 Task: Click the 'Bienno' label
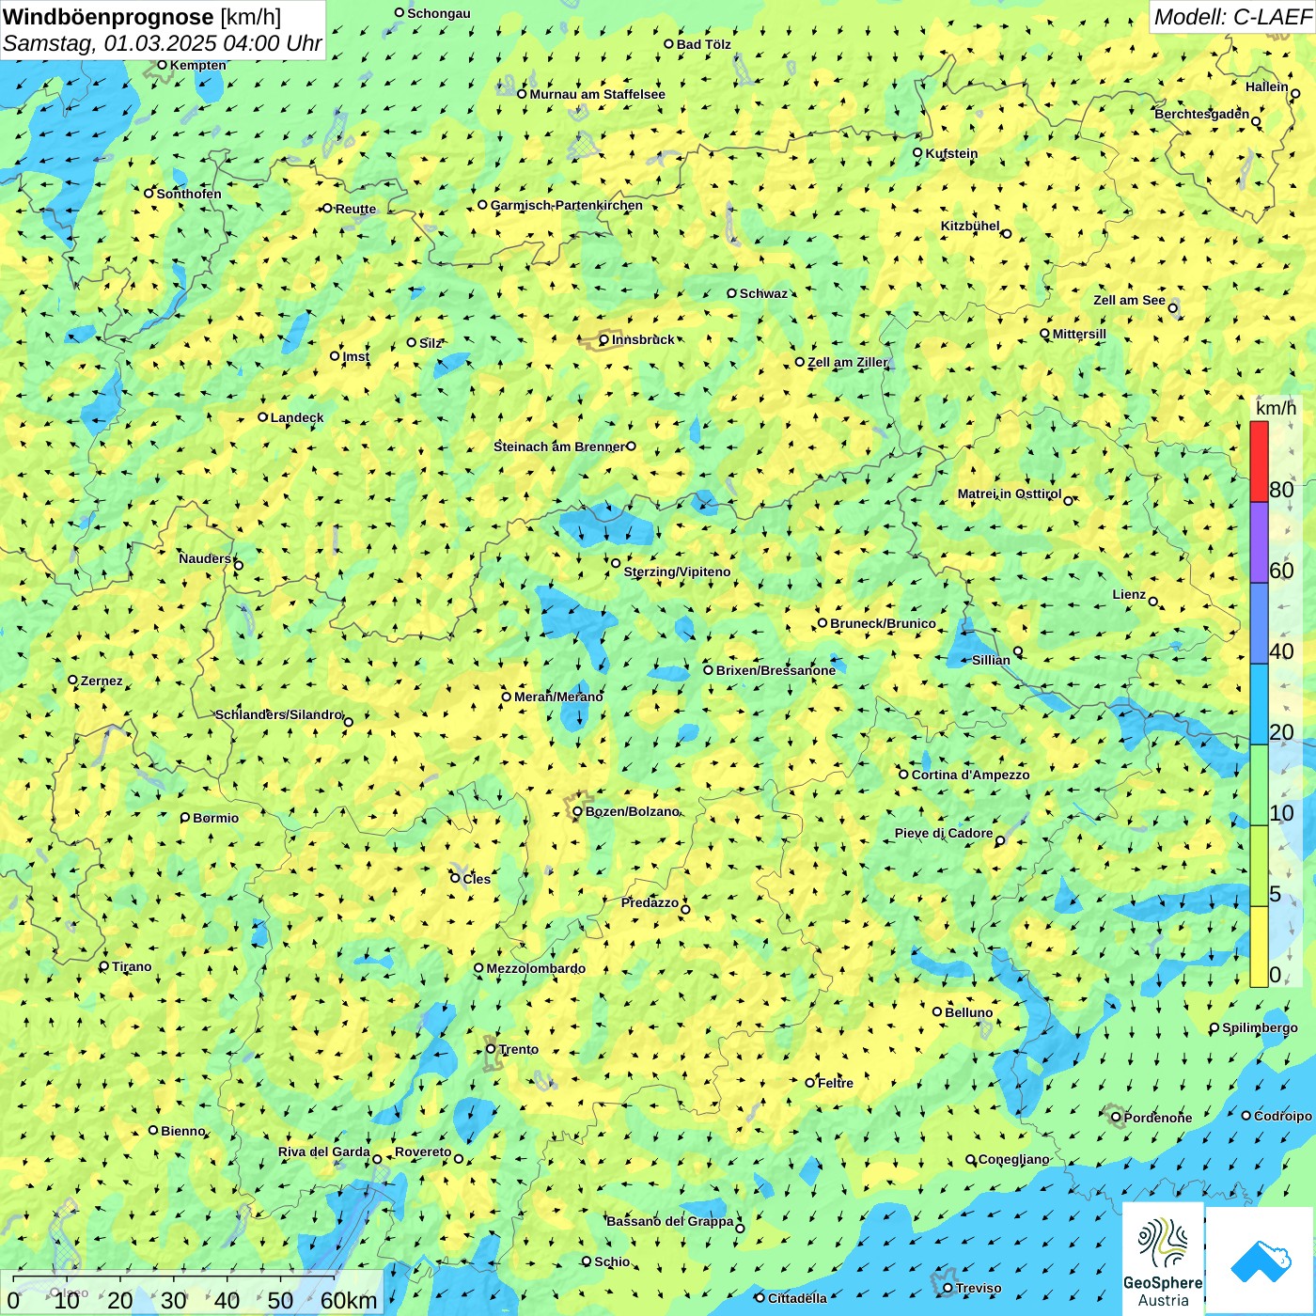tap(182, 1131)
